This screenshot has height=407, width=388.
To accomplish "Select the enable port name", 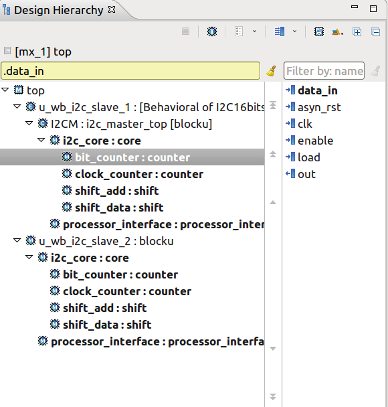I will point(315,141).
